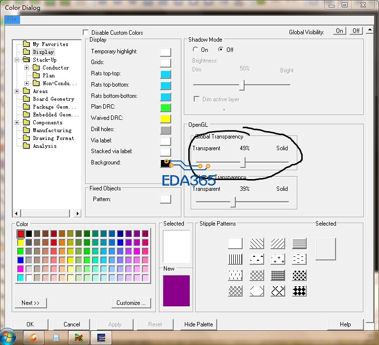Select the forward-slash diagonal stipple pattern
The image size is (379, 345).
tap(278, 243)
